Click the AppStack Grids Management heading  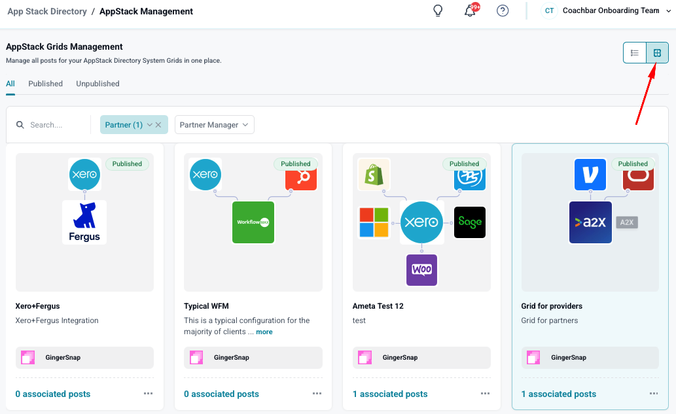[64, 47]
